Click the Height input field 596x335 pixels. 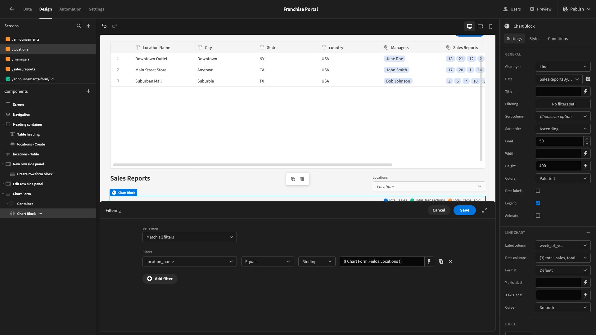tap(558, 166)
